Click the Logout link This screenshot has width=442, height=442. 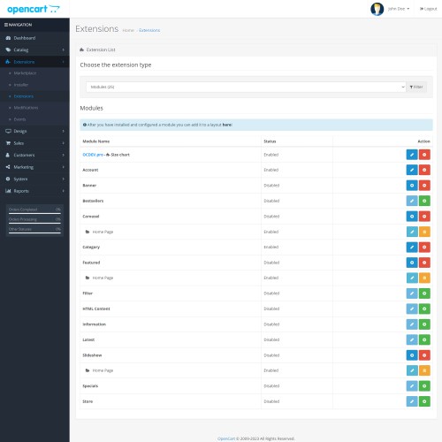click(428, 9)
